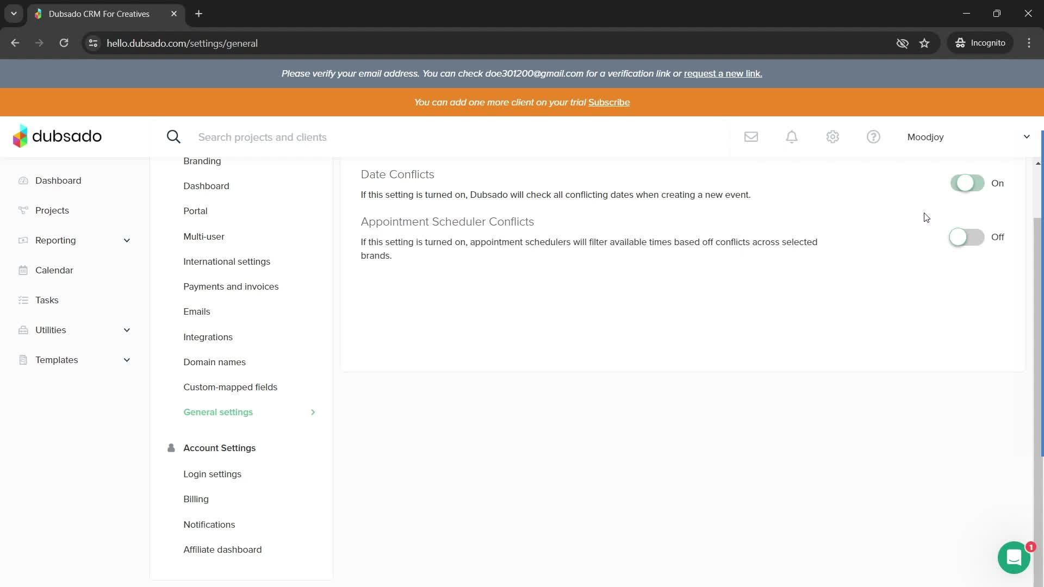
Task: Click the Templates sidebar icon
Action: tap(23, 360)
